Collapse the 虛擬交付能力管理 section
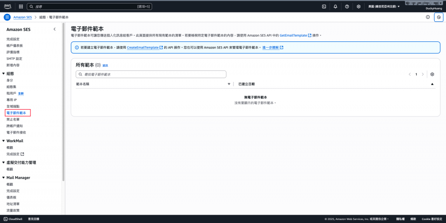 point(3,162)
